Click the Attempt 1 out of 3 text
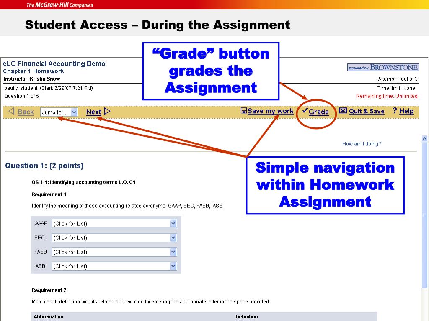Viewport: 429px width, 321px height. (398, 79)
